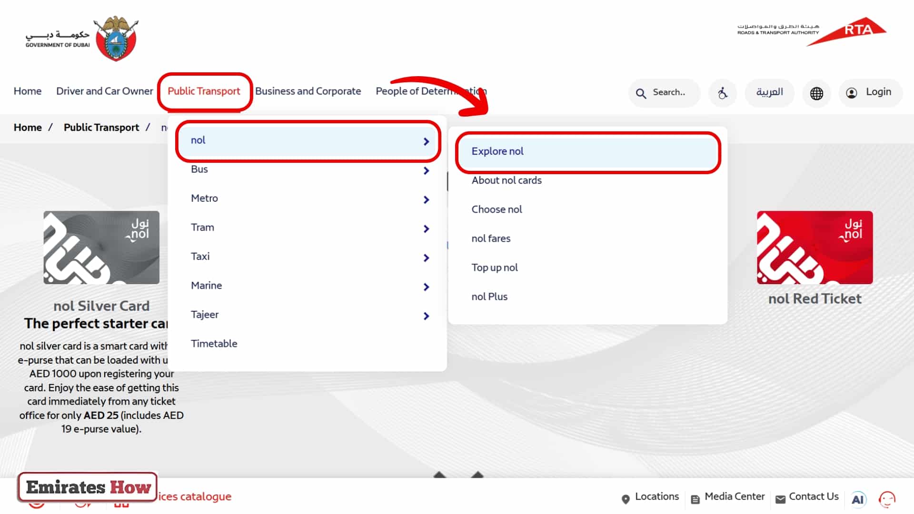Click the Contact Us envelope icon
This screenshot has height=514, width=914.
point(780,499)
